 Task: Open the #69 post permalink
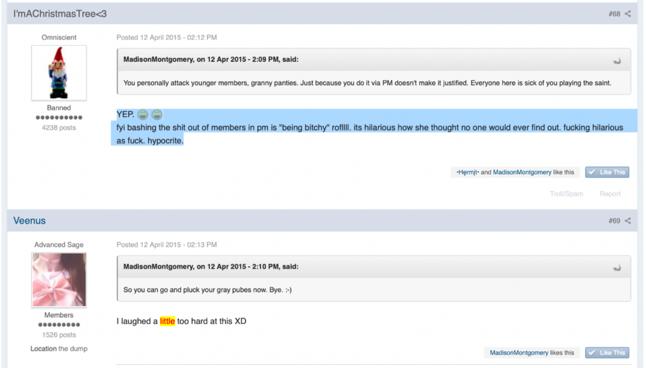tap(614, 221)
